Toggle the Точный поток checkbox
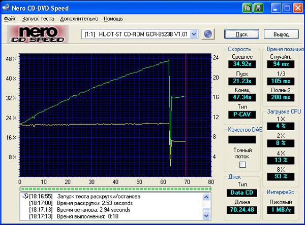This screenshot has height=225, width=305. point(242,165)
